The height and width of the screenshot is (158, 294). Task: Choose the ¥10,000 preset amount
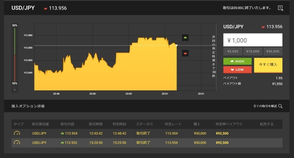253,51
